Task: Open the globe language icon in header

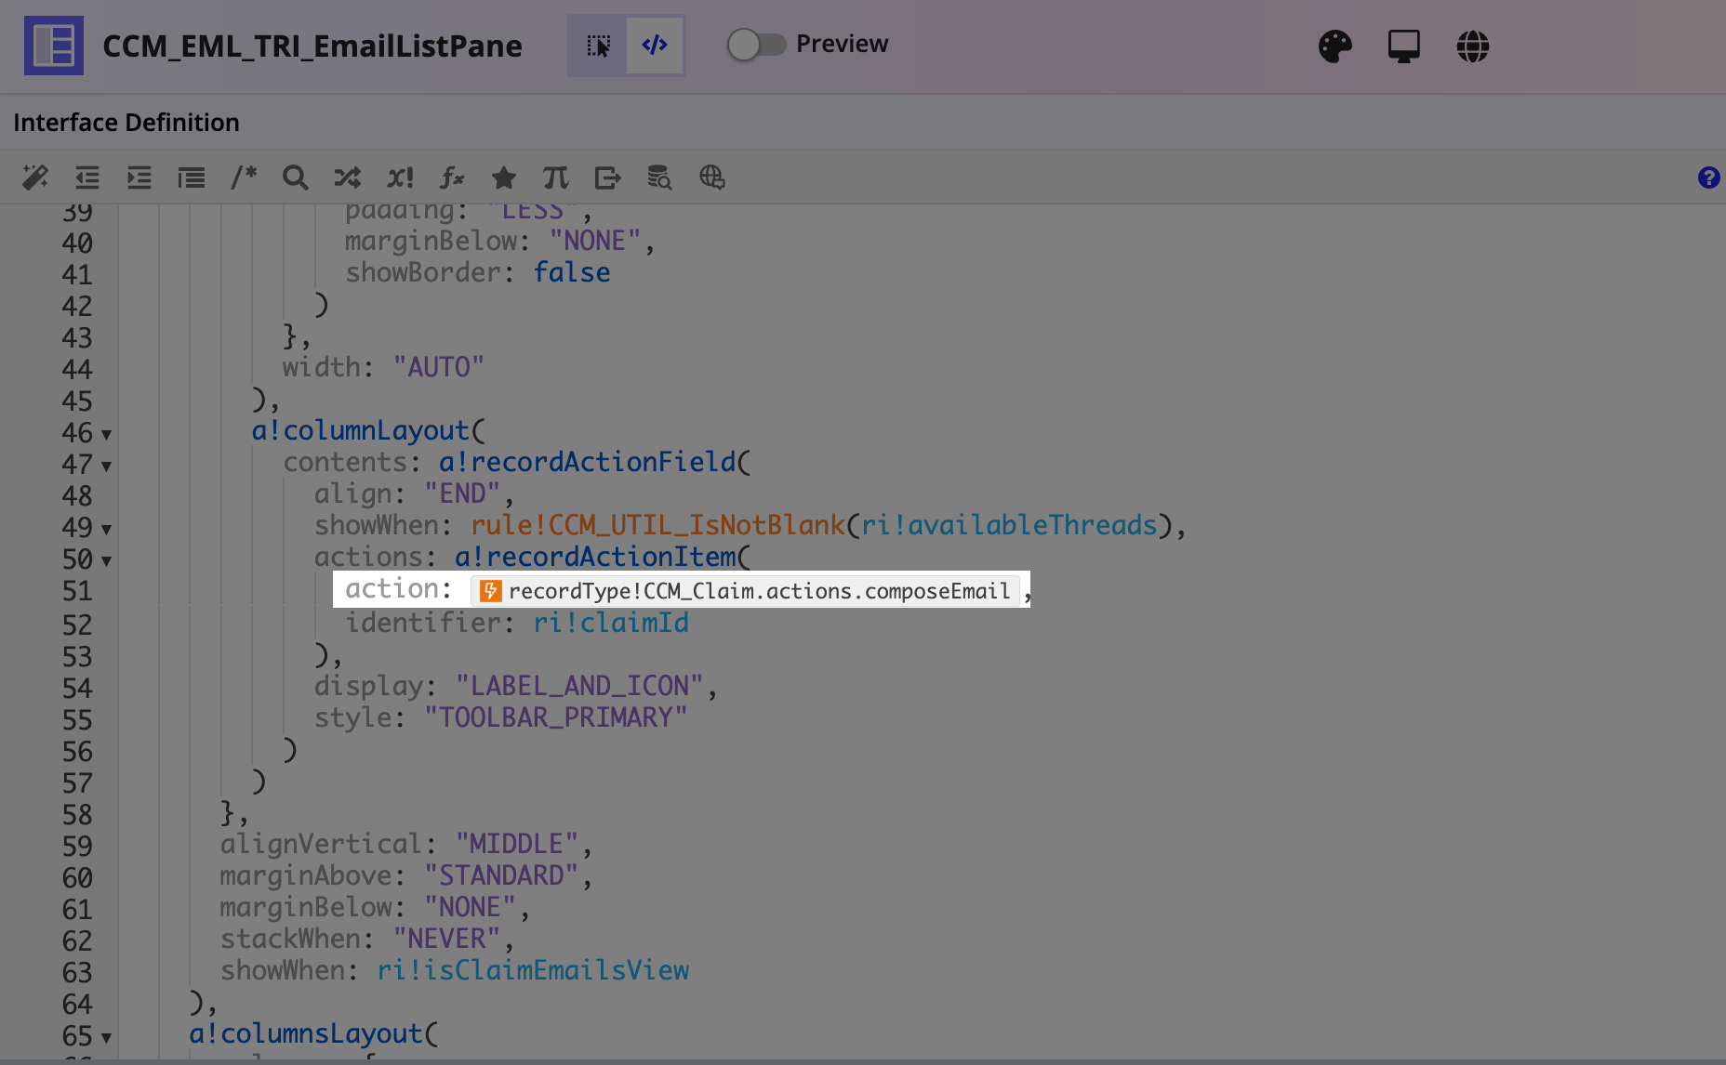Action: (x=1472, y=46)
